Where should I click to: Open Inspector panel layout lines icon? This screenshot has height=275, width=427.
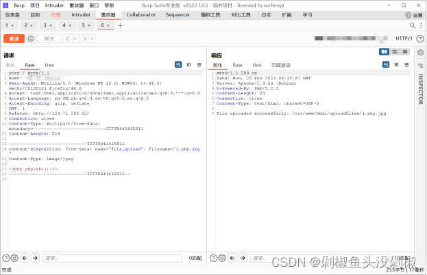[x=420, y=66]
